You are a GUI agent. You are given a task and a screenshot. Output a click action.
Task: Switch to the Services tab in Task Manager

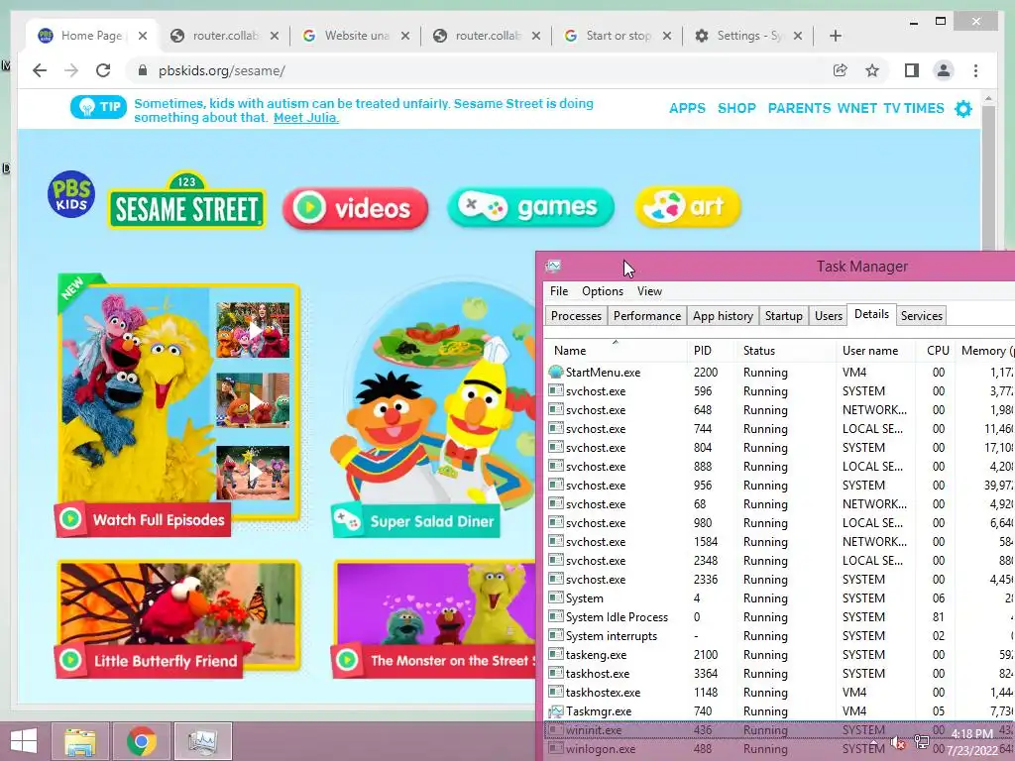tap(921, 316)
